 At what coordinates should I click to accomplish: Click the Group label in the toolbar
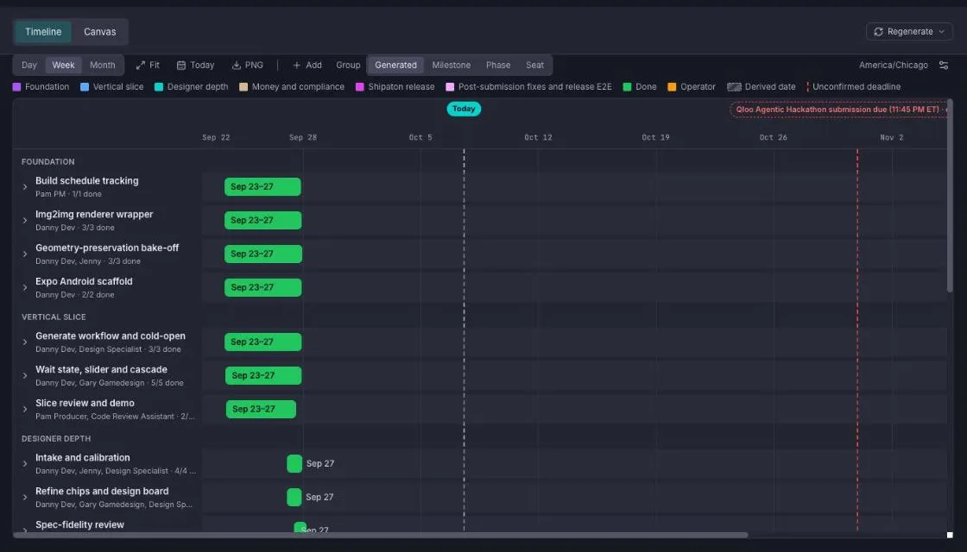click(x=348, y=65)
